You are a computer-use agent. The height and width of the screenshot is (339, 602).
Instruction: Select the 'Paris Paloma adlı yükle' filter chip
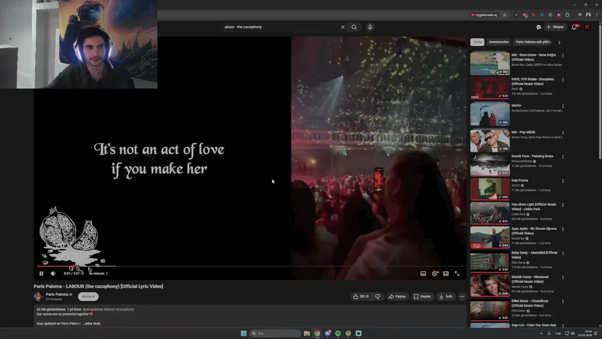click(533, 42)
